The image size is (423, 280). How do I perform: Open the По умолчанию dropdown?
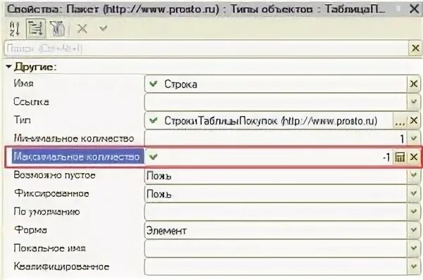(x=414, y=212)
